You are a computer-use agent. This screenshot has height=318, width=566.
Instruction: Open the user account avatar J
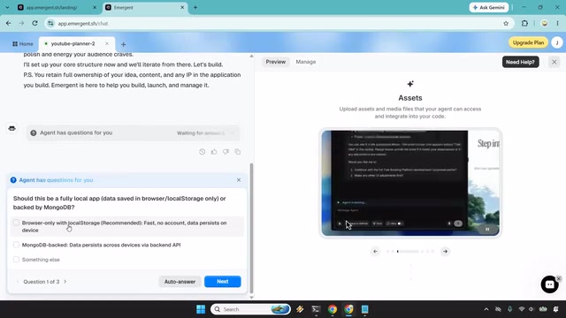coord(557,42)
